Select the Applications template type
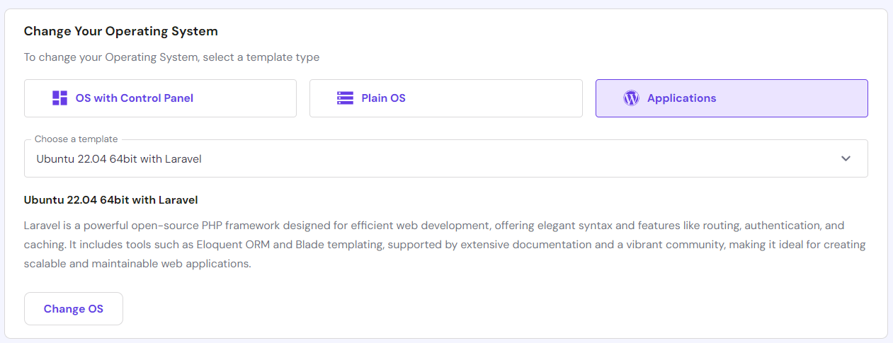The image size is (893, 343). [732, 98]
